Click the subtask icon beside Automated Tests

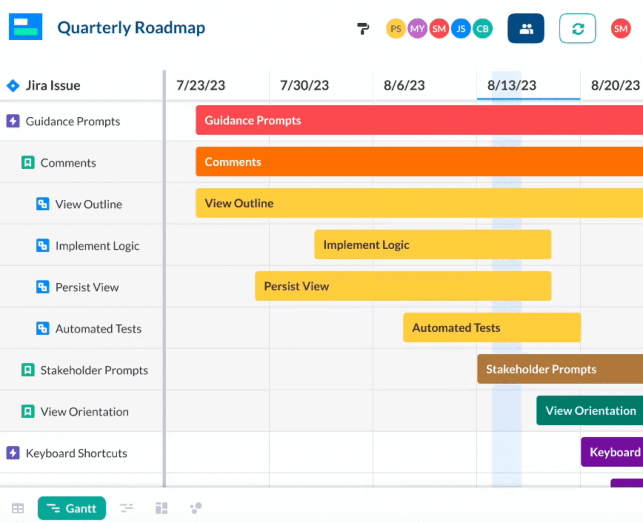tap(43, 328)
